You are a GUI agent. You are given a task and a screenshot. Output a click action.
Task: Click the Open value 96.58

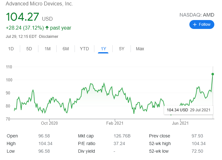[44, 136]
